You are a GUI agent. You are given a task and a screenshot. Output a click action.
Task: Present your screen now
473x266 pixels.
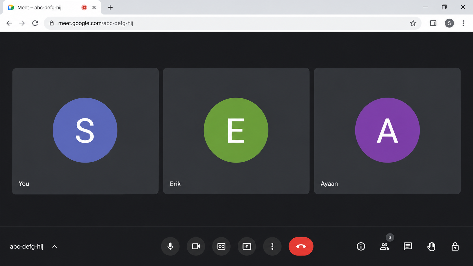[247, 246]
